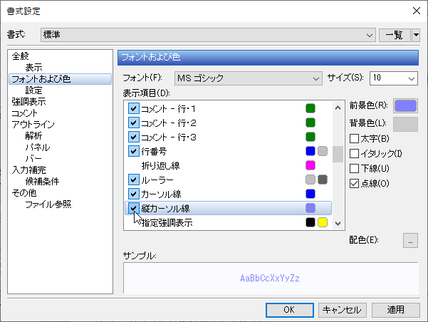Close the 書式設定 dialog
The width and height of the screenshot is (428, 322).
417,11
